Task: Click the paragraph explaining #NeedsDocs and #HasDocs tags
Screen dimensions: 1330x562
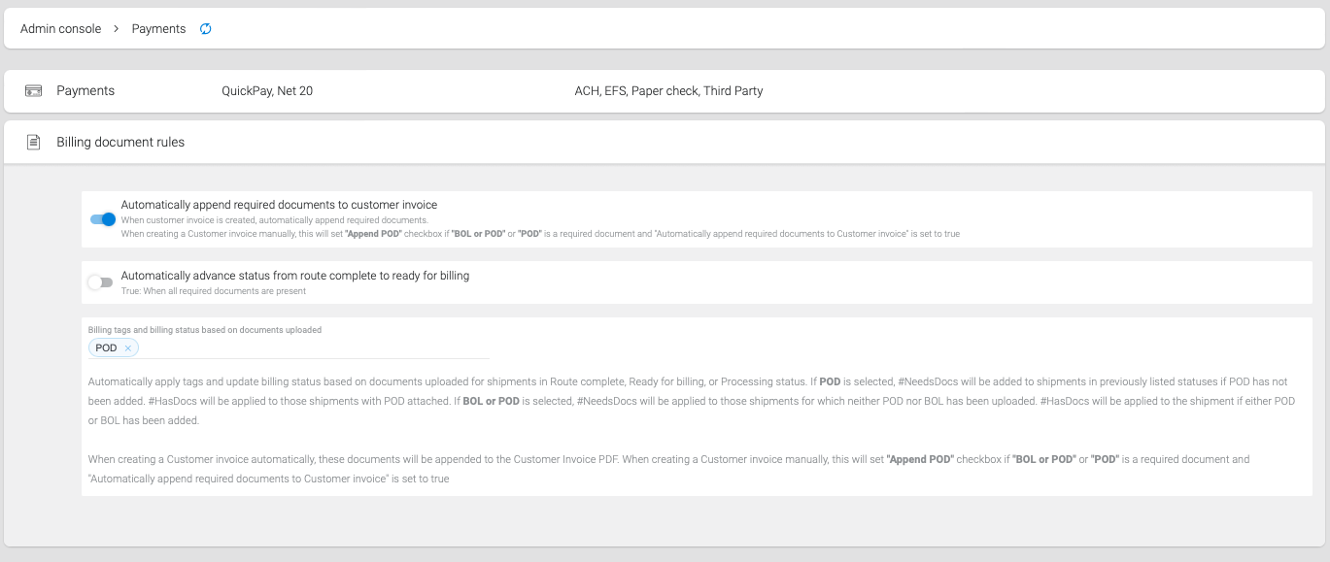Action: 692,402
